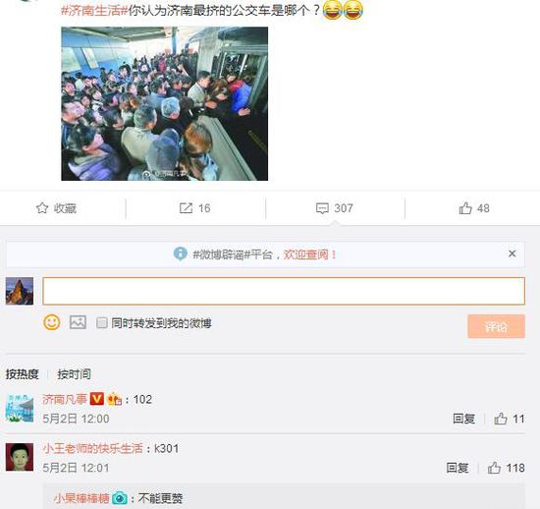Click the repost icon showing 16
Viewport: 540px width, 509px height.
click(x=186, y=207)
